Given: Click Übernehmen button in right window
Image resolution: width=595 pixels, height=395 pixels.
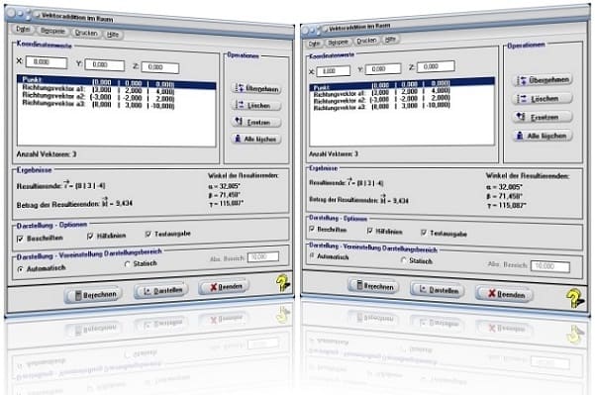Looking at the screenshot, I should (543, 80).
